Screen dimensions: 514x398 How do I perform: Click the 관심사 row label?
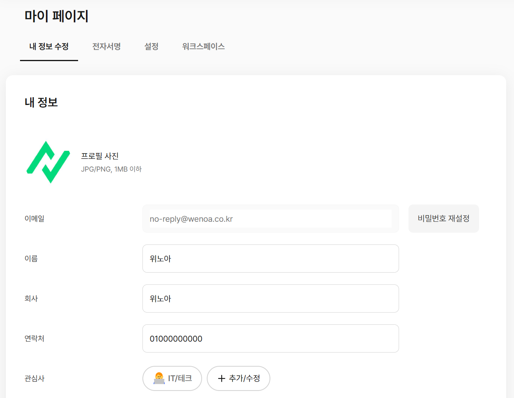pyautogui.click(x=35, y=378)
